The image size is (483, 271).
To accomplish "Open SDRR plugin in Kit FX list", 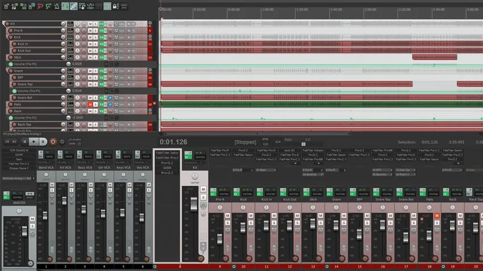I will click(x=167, y=168).
